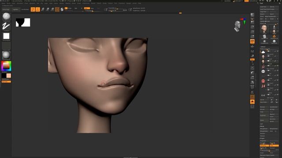Select the red round subtool thumbnail
The height and width of the screenshot is (158, 282).
click(263, 81)
